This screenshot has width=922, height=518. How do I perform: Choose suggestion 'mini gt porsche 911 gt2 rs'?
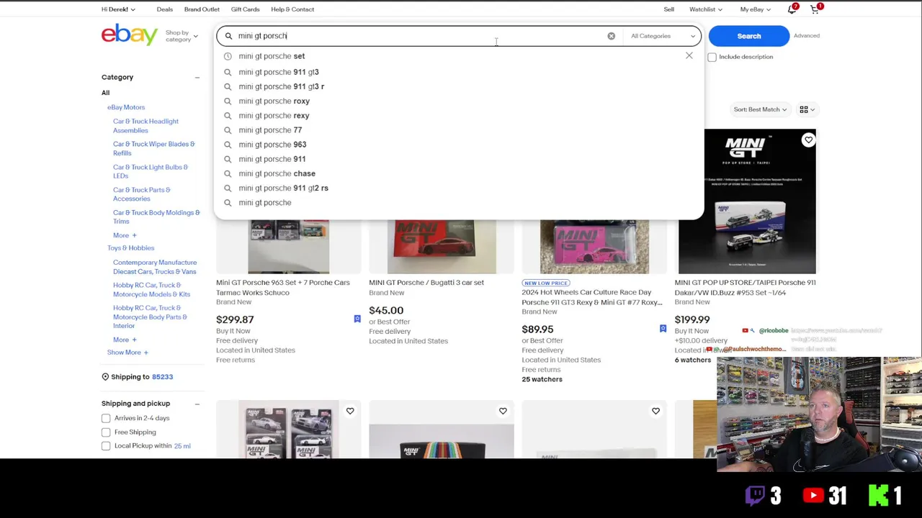coord(283,188)
